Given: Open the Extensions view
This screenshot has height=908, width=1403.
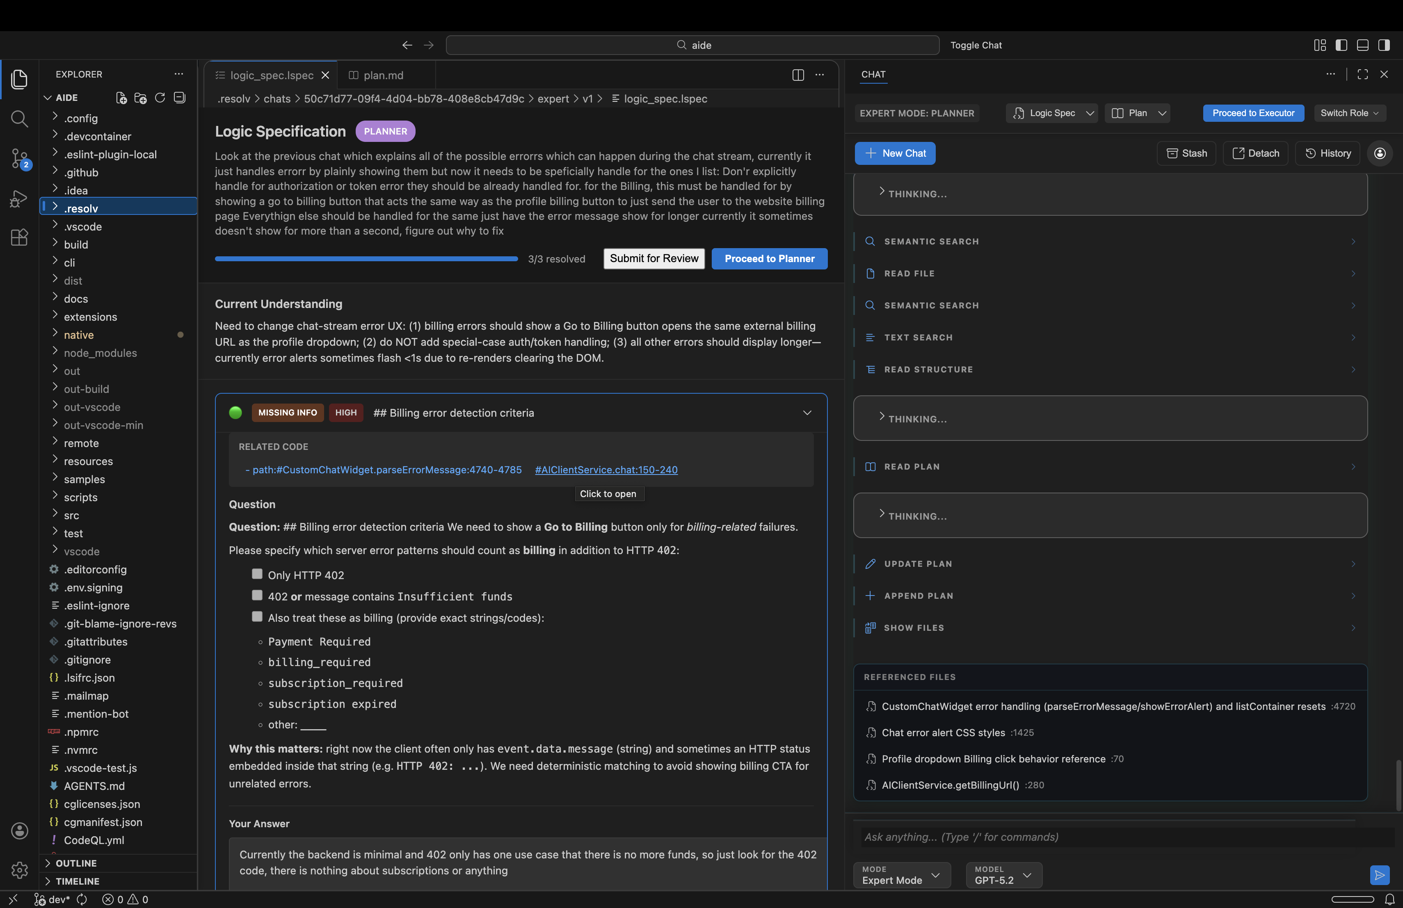Looking at the screenshot, I should [19, 237].
